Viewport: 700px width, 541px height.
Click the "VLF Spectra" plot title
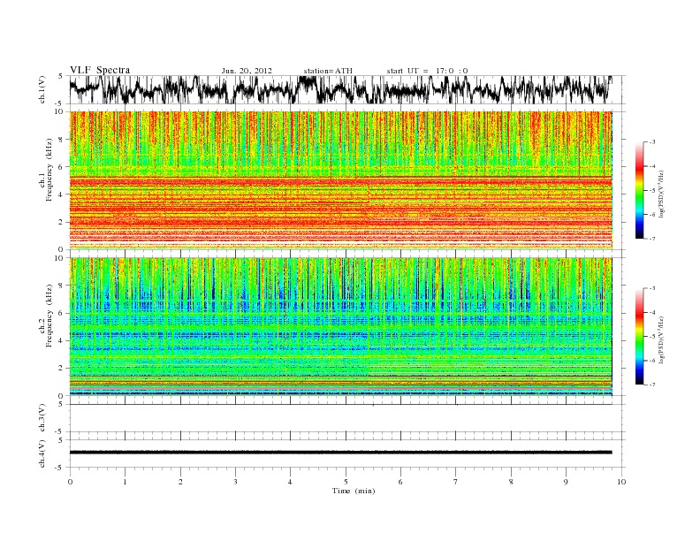tap(100, 71)
